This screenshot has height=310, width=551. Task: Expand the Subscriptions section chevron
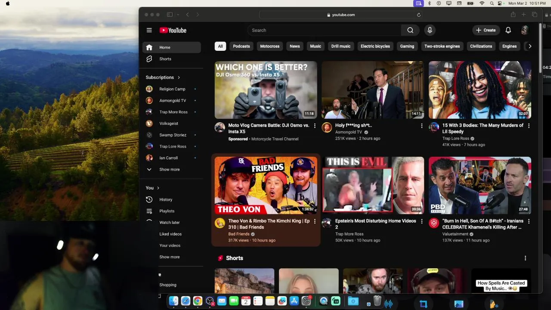tap(179, 77)
